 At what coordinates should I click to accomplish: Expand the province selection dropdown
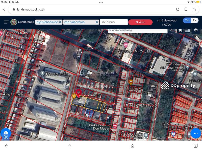[x=49, y=22]
